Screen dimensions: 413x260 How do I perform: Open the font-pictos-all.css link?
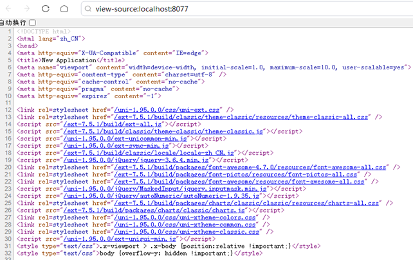click(235, 175)
